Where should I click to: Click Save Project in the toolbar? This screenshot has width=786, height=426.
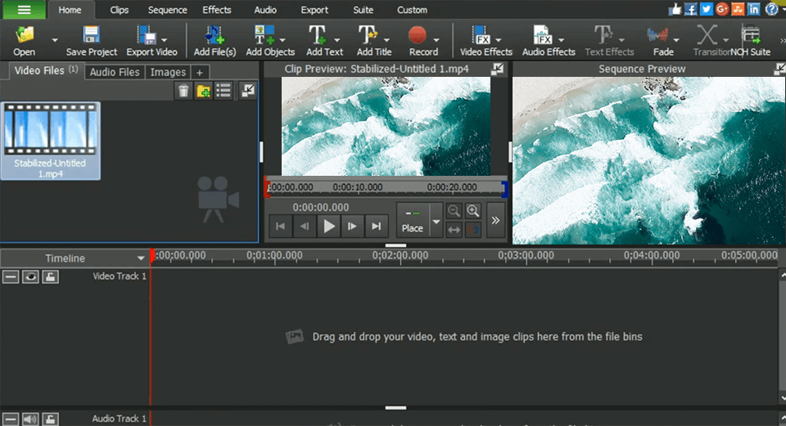(x=91, y=41)
